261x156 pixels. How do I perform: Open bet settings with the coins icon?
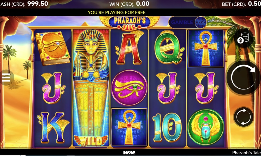(243, 38)
